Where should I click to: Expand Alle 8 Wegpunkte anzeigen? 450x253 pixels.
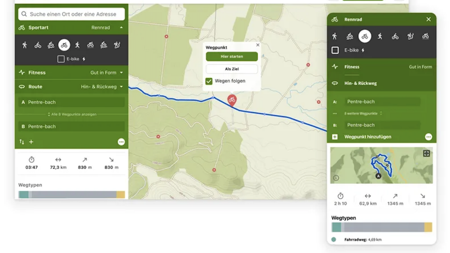click(72, 114)
